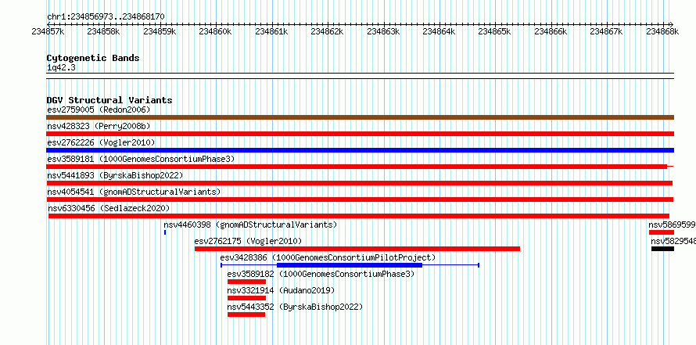Select the blue esv2762226 variant bar

(360, 150)
